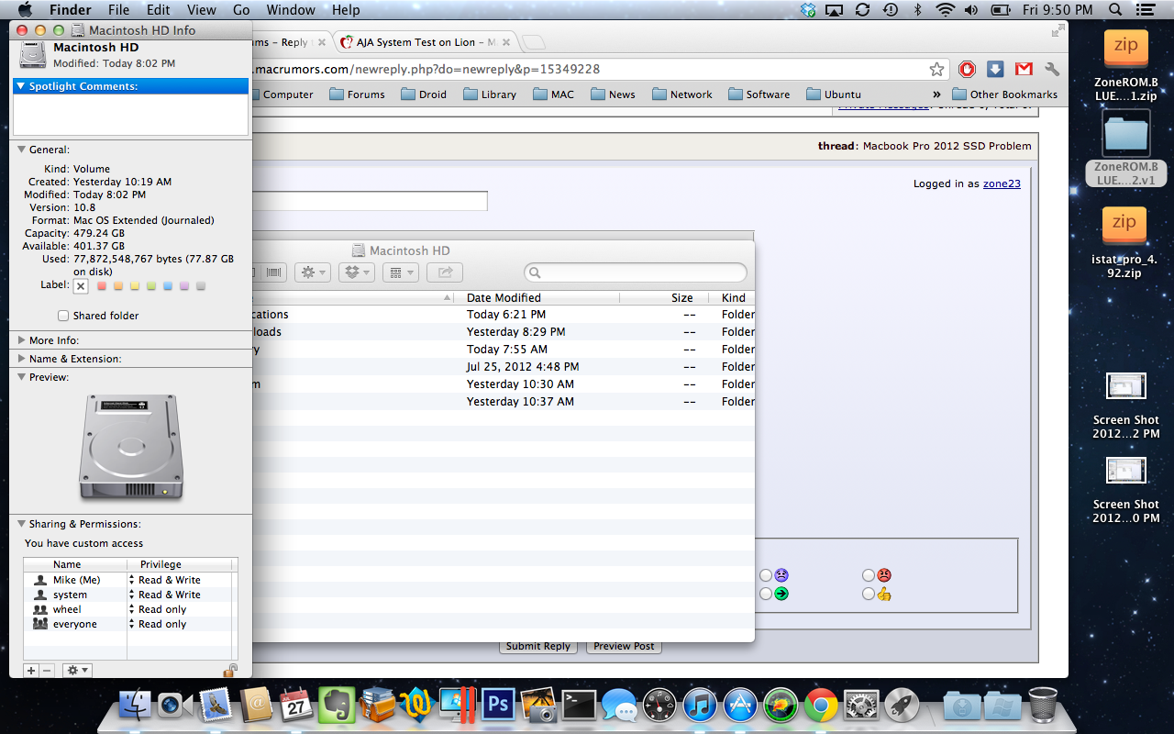The height and width of the screenshot is (734, 1174).
Task: Open the Window menu
Action: click(290, 10)
